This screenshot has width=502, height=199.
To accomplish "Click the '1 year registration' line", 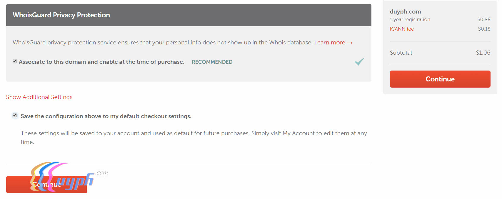I will click(410, 20).
